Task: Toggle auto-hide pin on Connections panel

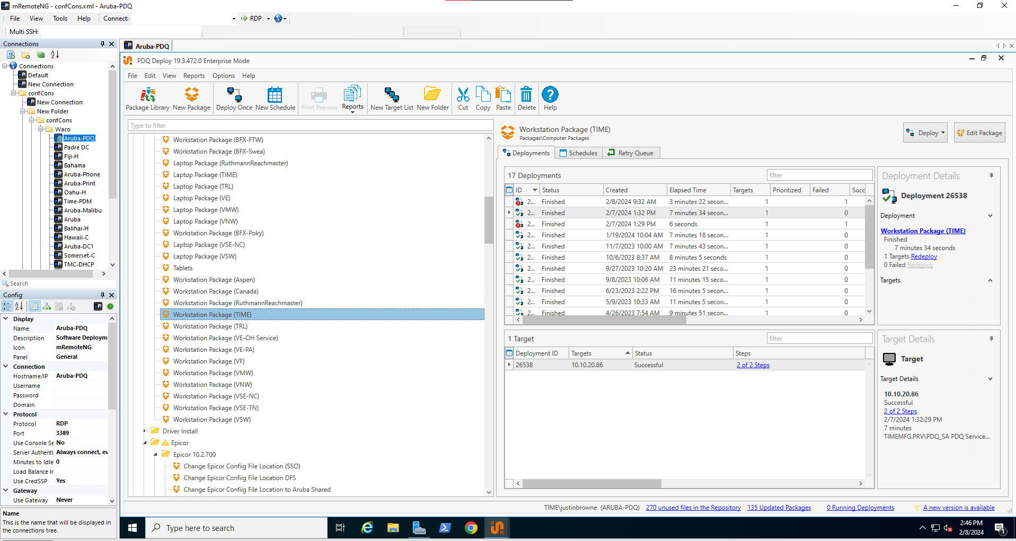Action: pyautogui.click(x=102, y=44)
